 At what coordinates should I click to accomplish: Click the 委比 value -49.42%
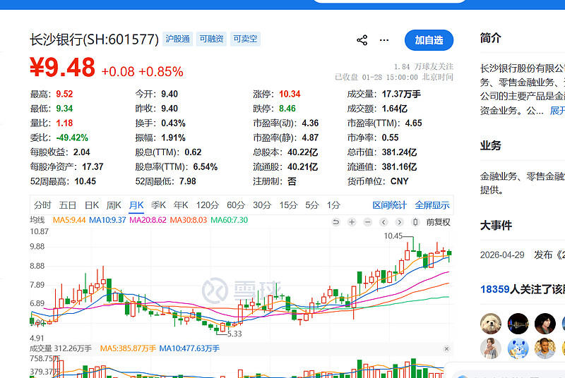click(72, 138)
